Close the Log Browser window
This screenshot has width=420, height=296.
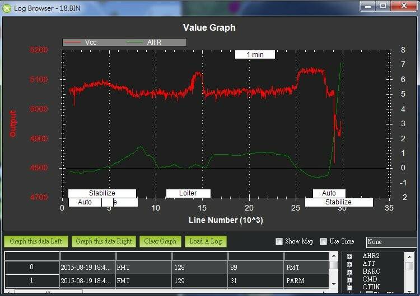coord(404,6)
